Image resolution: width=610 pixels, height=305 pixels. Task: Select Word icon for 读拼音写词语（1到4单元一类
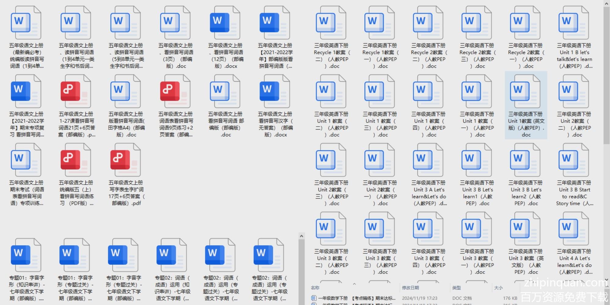click(76, 23)
